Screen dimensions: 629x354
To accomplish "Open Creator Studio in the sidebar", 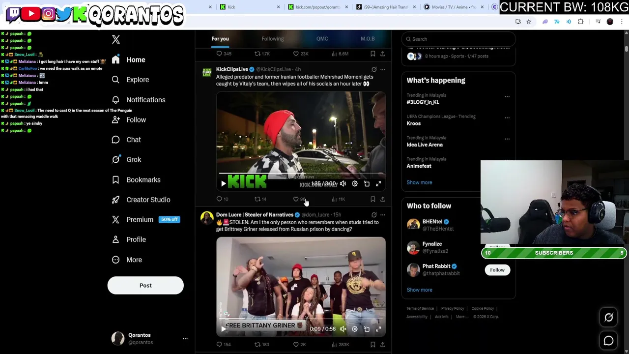I will click(141, 200).
